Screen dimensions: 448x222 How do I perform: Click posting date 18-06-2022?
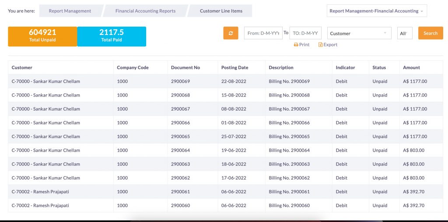click(234, 164)
